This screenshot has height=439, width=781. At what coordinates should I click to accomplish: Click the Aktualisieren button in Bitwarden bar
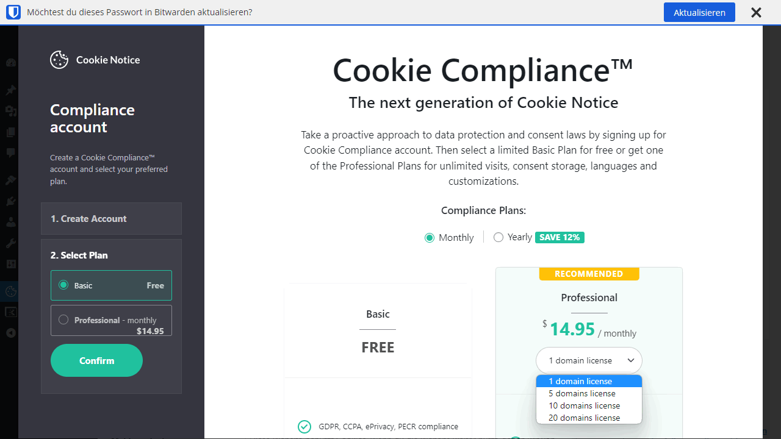tap(699, 12)
